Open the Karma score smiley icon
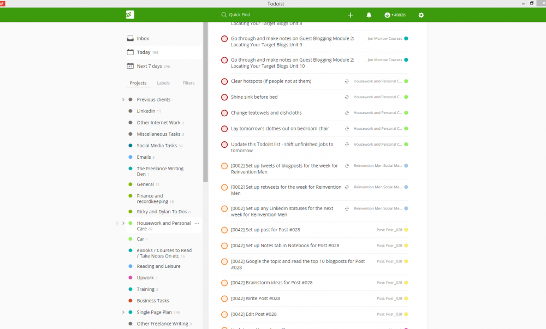Screen dimensions: 546x329 click(x=388, y=15)
